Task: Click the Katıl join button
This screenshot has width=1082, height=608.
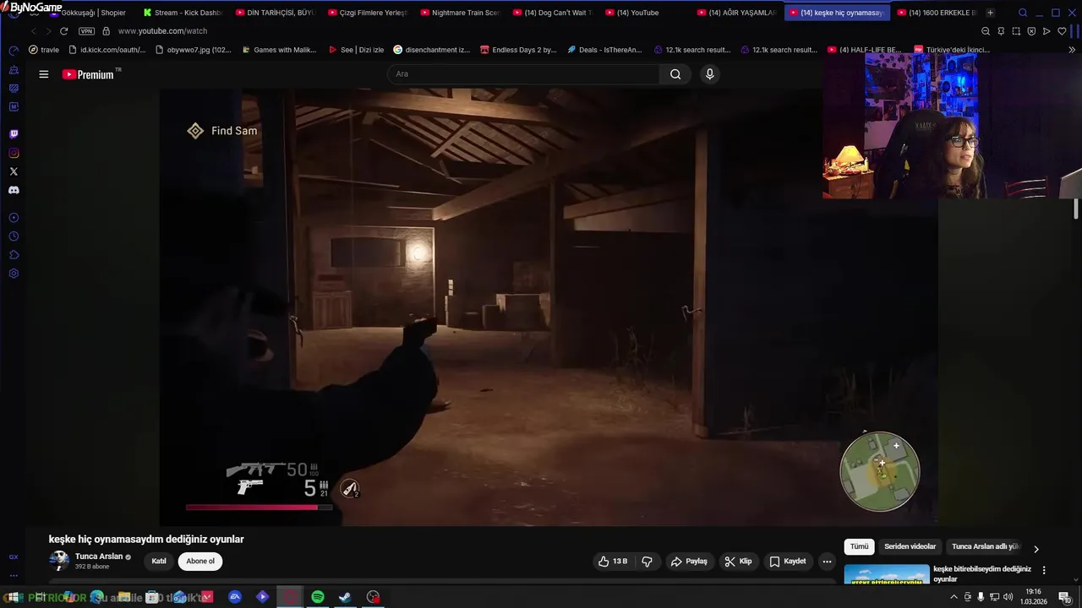Action: (x=159, y=562)
